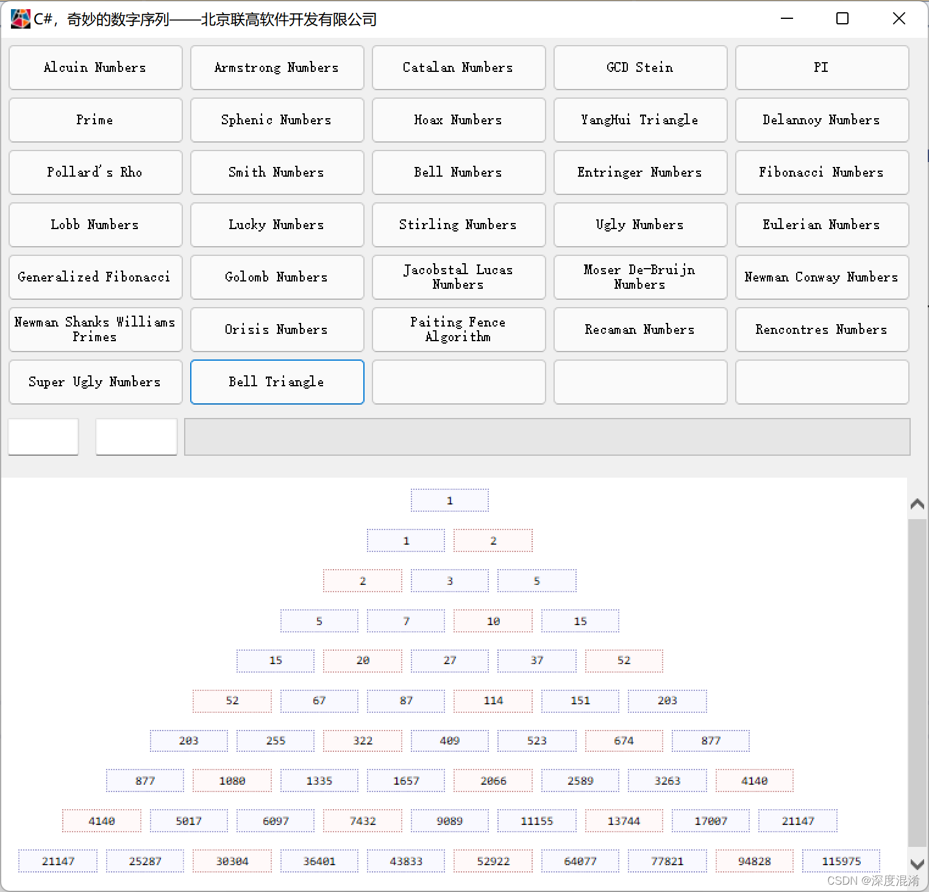
Task: Click the scrollbar down arrow in results
Action: coord(917,863)
